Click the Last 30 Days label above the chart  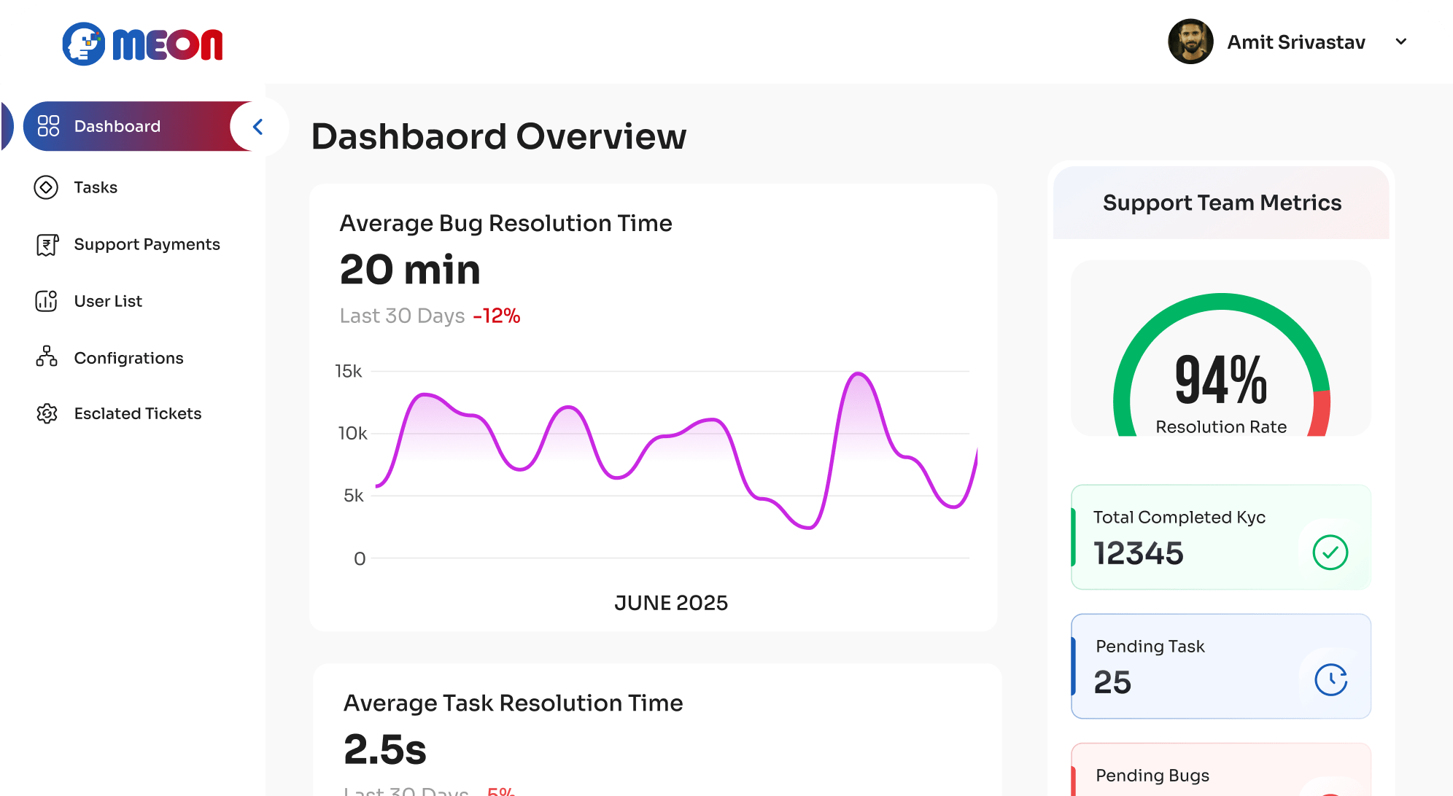click(x=402, y=316)
